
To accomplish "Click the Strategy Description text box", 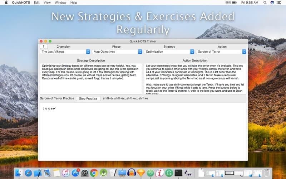I will pyautogui.click(x=91, y=79).
